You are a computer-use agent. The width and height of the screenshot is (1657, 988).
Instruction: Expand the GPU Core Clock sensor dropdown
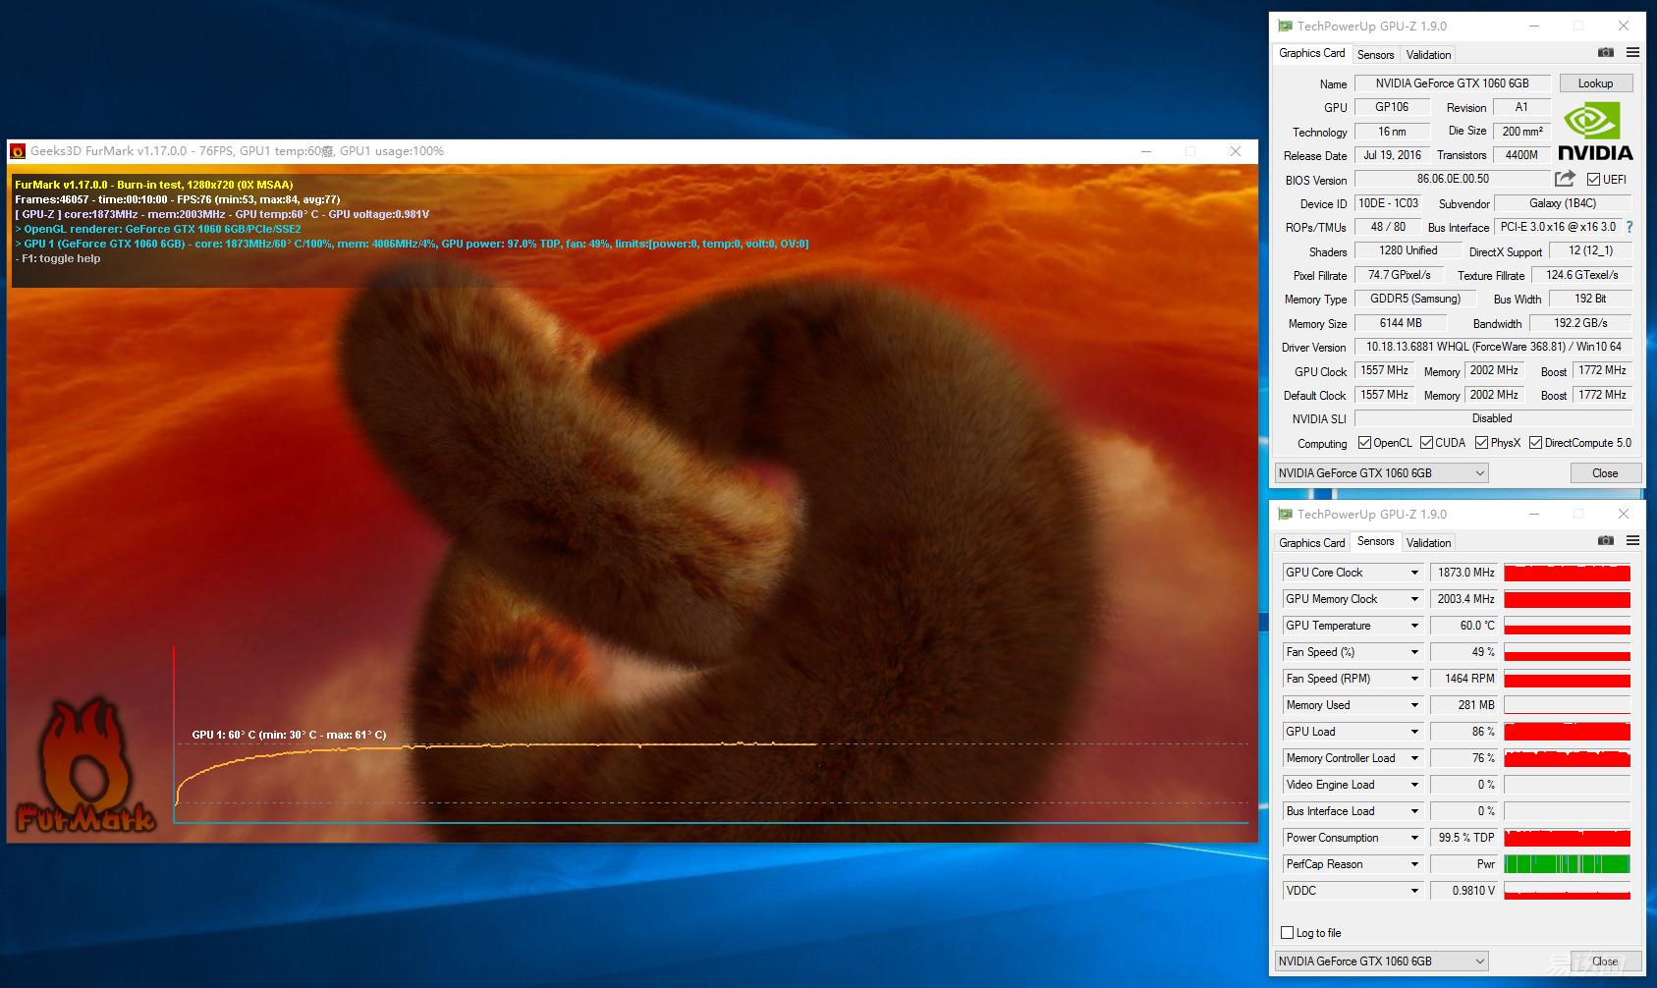coord(1414,573)
